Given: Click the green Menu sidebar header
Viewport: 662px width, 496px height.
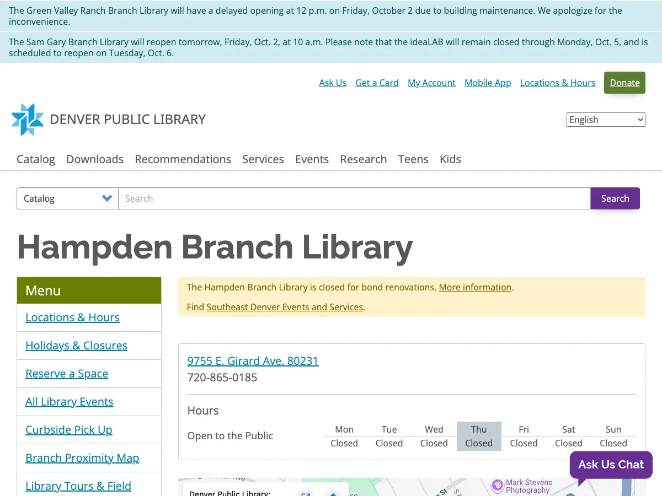Looking at the screenshot, I should [x=89, y=290].
